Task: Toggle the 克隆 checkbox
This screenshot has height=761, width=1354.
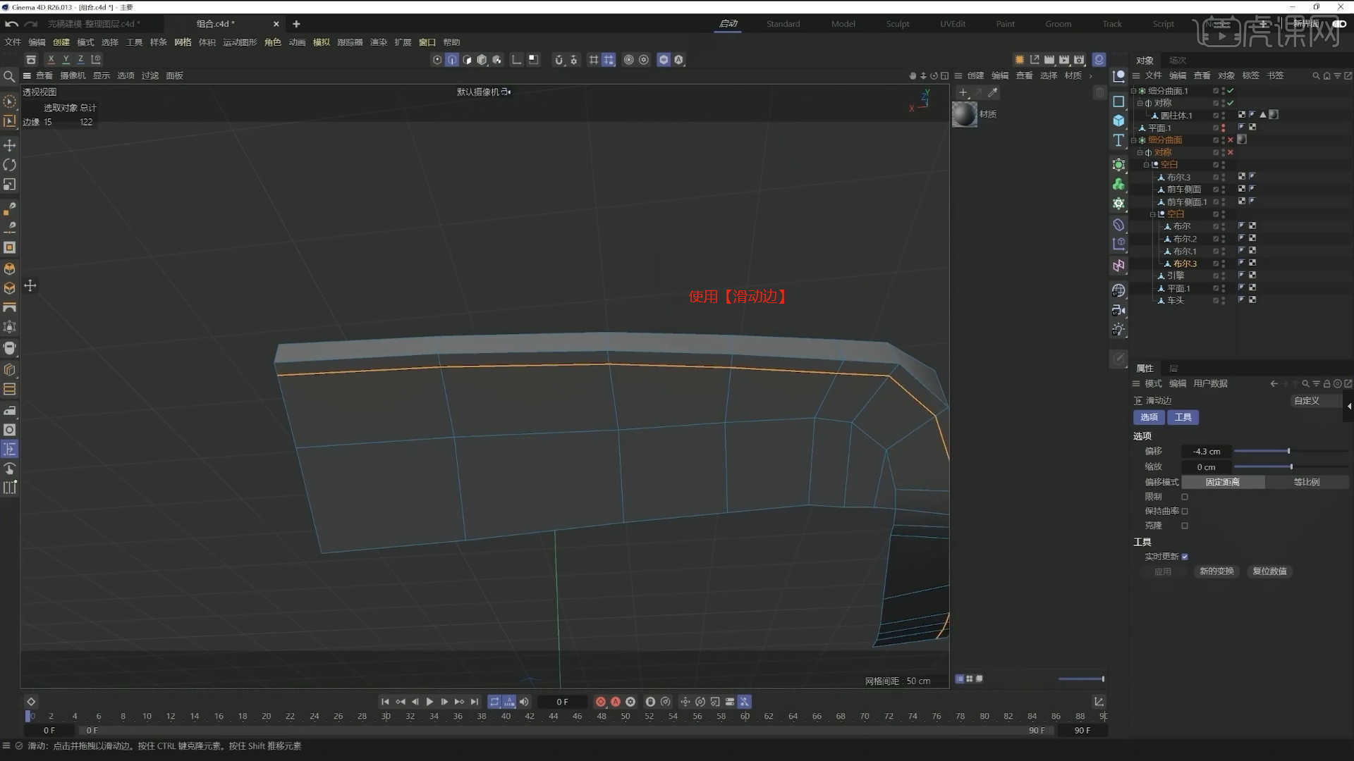Action: click(x=1185, y=526)
